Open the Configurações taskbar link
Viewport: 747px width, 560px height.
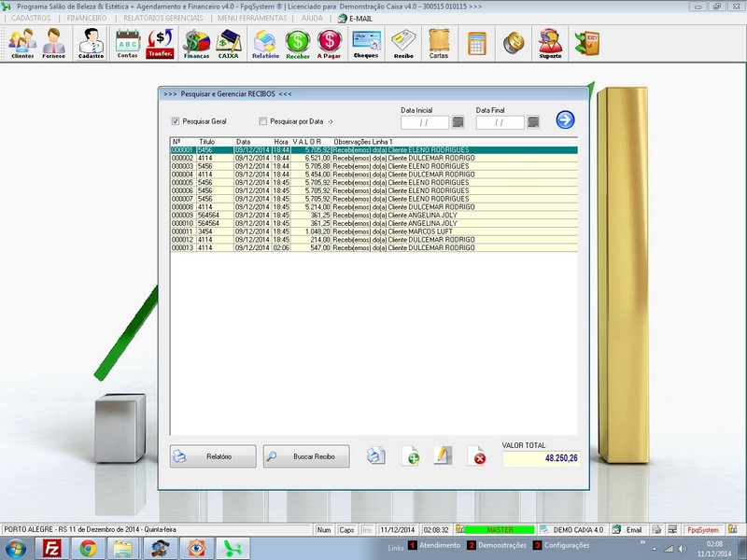pos(561,545)
